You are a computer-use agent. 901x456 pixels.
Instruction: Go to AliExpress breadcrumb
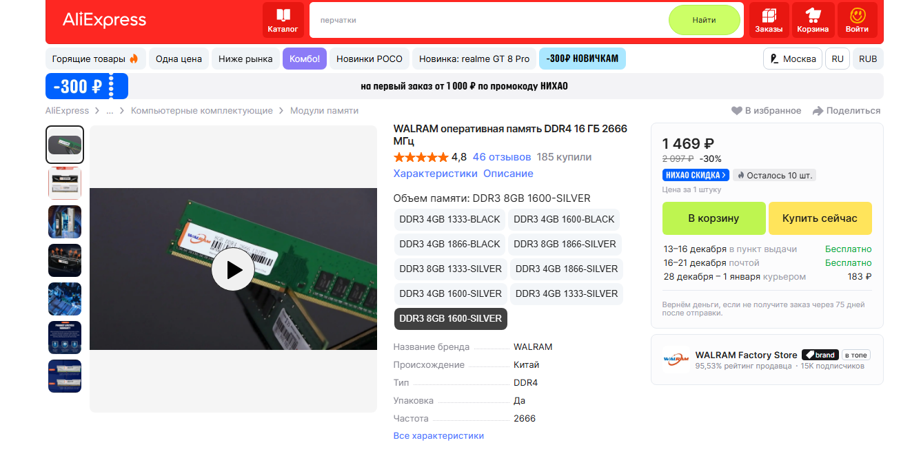67,111
